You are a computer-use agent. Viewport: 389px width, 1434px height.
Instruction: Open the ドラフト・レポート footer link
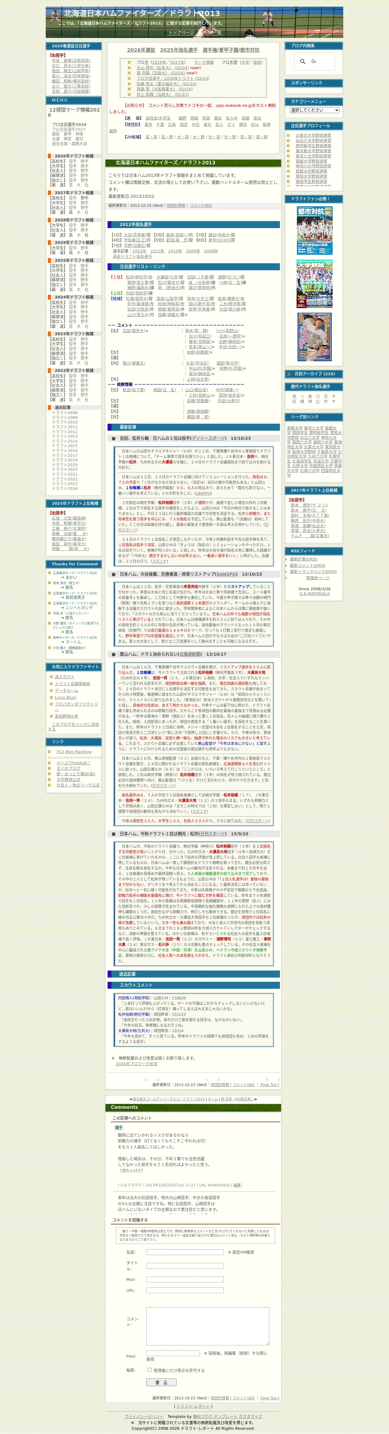(x=193, y=1406)
